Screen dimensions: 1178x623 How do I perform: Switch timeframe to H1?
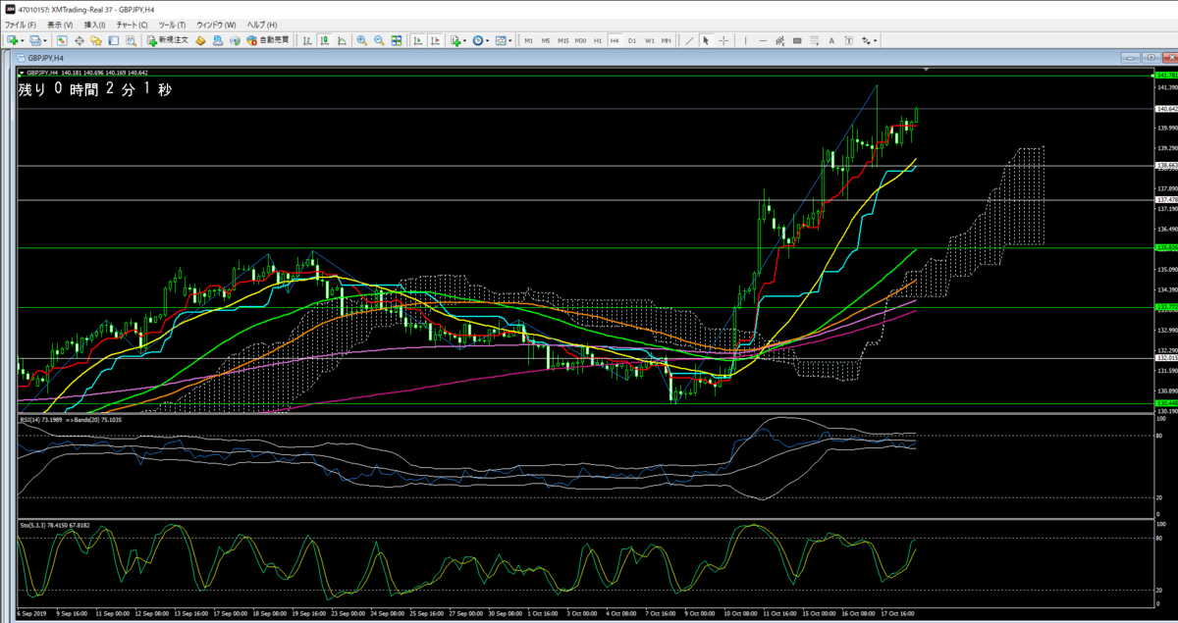(x=598, y=40)
